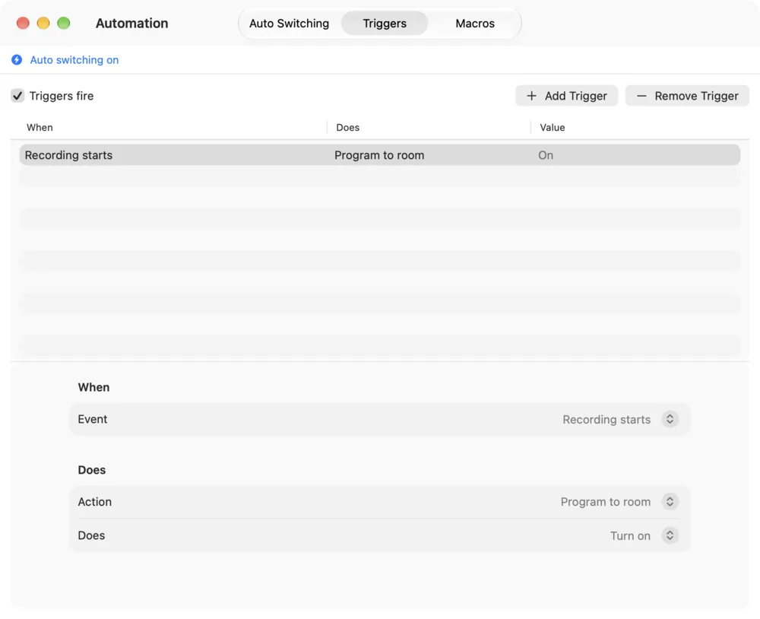
Task: Click the Turn on value text
Action: (x=630, y=536)
